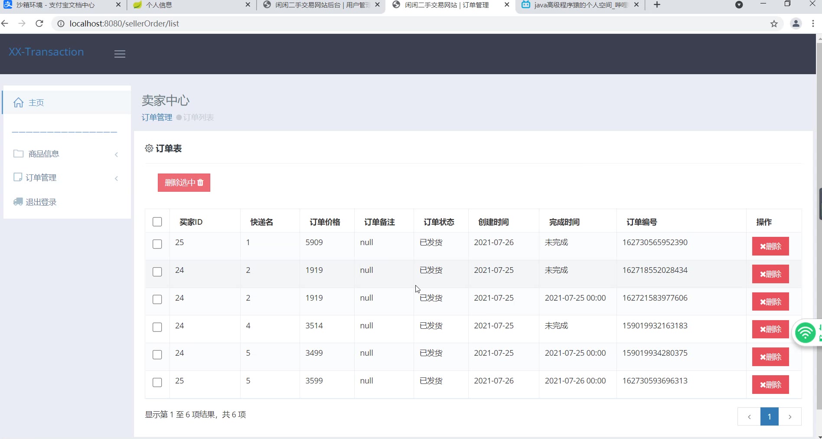This screenshot has width=822, height=439.
Task: Check the box for order 162730565952390
Action: [x=157, y=244]
